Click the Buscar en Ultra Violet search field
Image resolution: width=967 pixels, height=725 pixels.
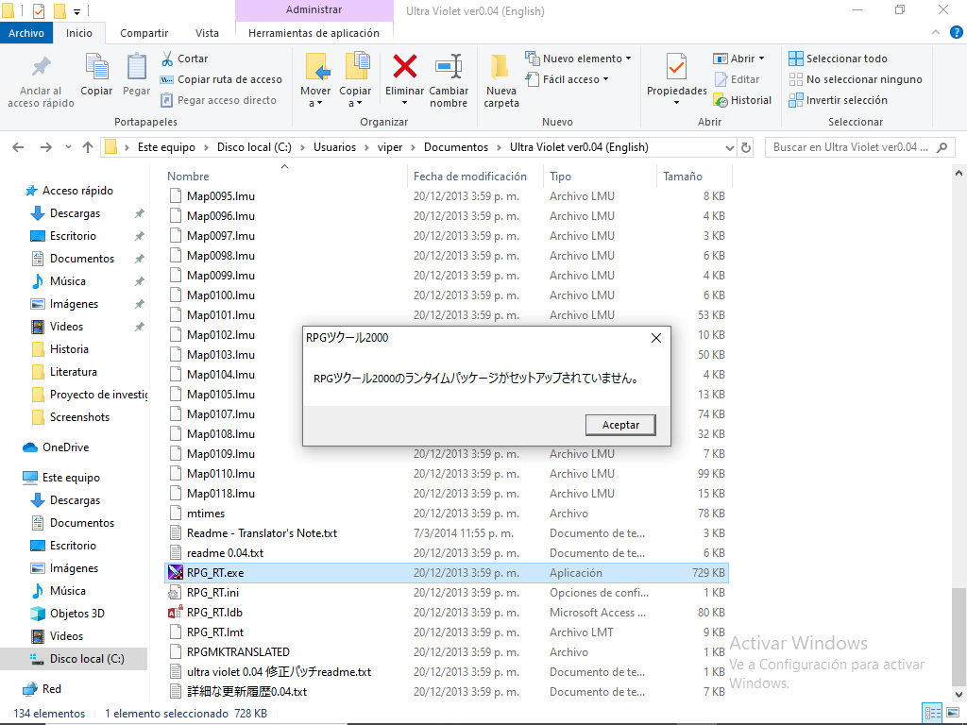(x=851, y=147)
